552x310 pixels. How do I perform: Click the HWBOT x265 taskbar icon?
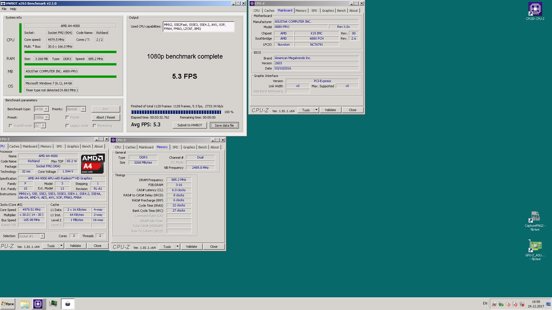point(68,304)
